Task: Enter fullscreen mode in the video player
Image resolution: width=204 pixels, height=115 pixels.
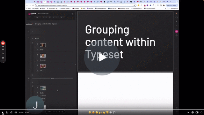Action: point(201,112)
